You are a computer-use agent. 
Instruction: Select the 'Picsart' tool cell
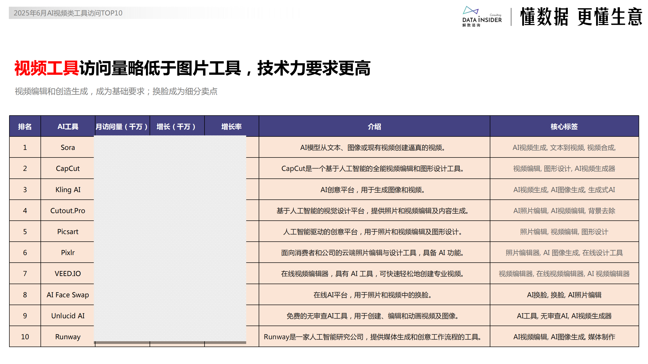[x=68, y=232]
